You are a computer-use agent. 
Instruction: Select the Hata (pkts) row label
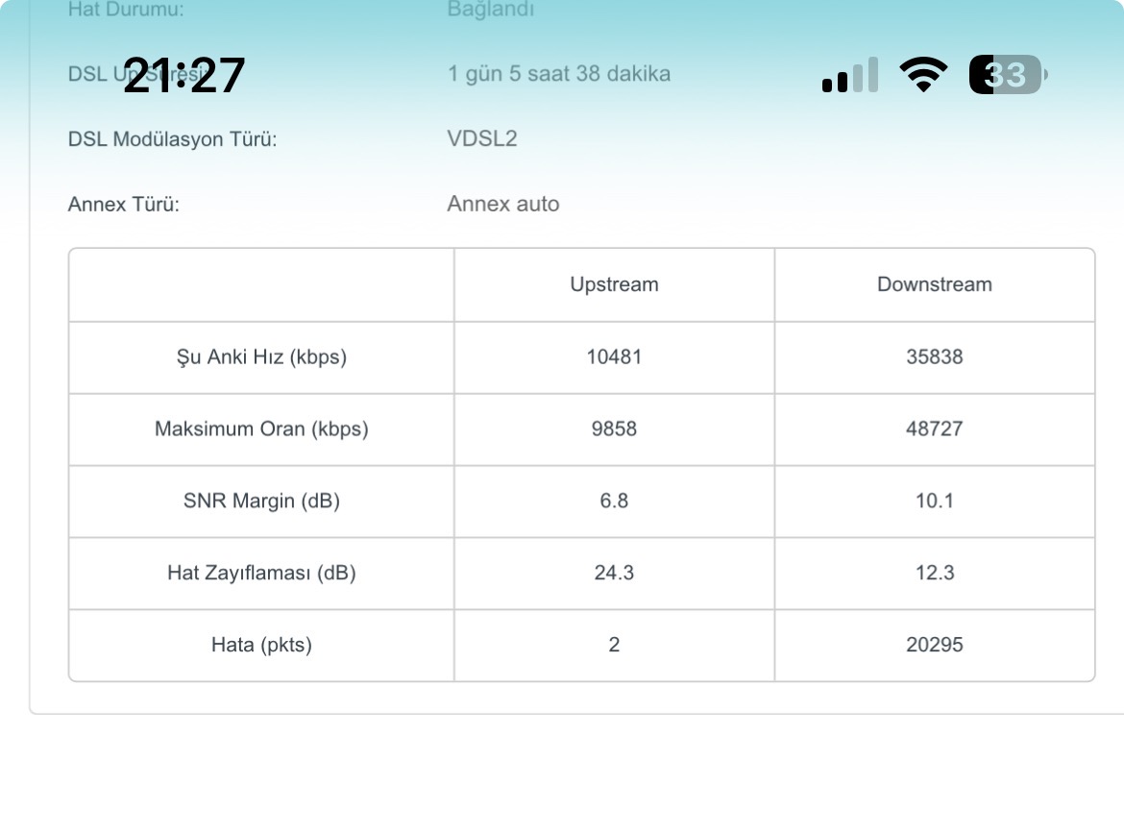261,645
